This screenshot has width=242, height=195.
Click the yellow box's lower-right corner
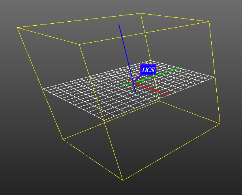(220, 124)
